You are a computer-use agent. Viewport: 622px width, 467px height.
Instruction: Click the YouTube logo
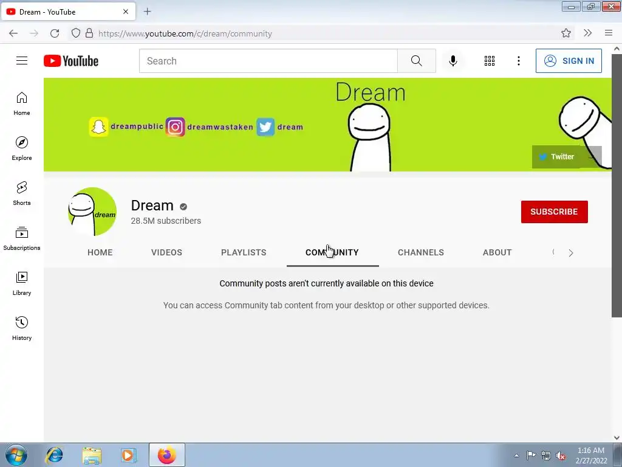71,61
